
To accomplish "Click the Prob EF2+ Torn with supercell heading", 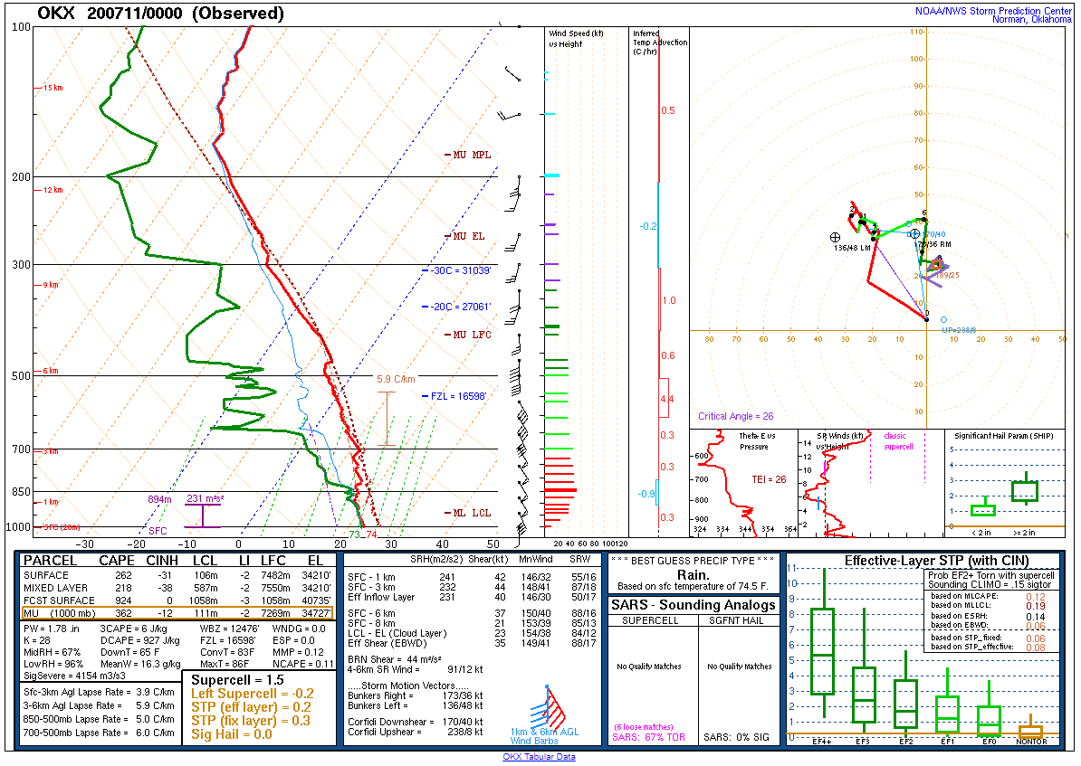I will tap(991, 575).
